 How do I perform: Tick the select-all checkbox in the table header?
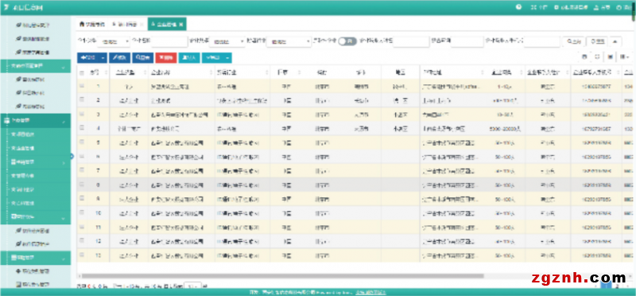tap(82, 72)
